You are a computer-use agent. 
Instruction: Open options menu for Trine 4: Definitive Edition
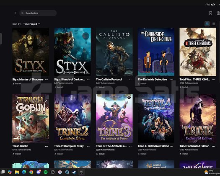(x=172, y=146)
